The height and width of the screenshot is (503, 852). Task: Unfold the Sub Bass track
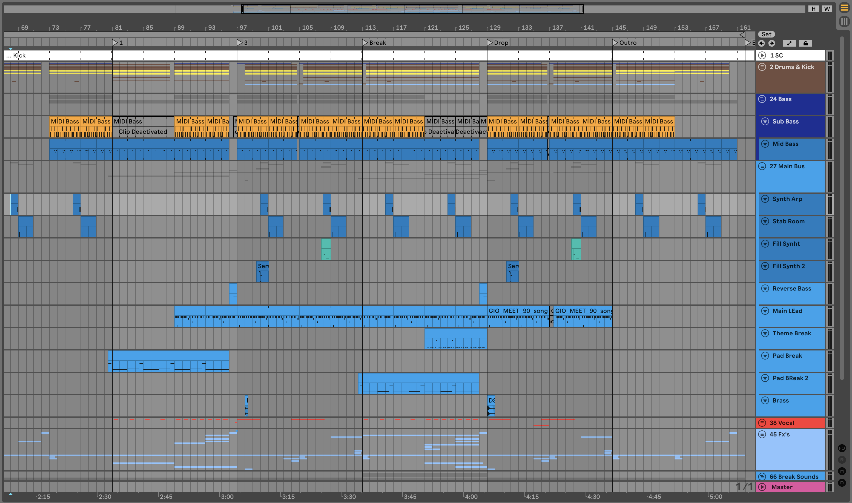tap(765, 121)
